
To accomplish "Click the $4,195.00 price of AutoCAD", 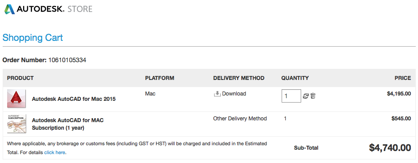I will pyautogui.click(x=399, y=93).
